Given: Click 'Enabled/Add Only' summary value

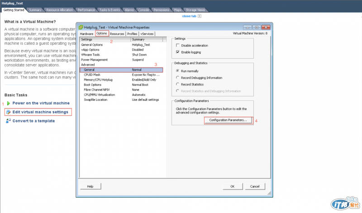Looking at the screenshot, I should pyautogui.click(x=144, y=80).
